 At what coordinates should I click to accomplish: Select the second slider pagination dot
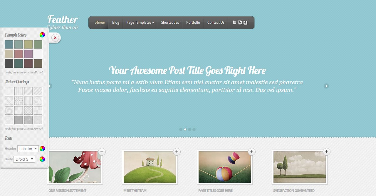pos(185,129)
